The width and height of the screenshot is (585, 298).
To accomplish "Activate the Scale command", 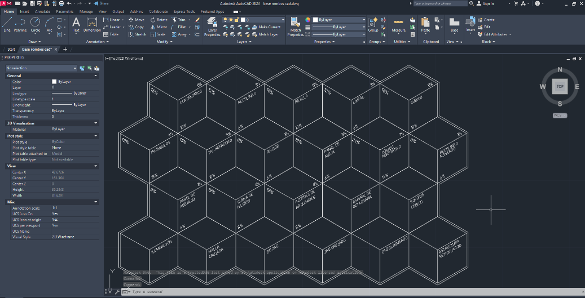I will [158, 34].
